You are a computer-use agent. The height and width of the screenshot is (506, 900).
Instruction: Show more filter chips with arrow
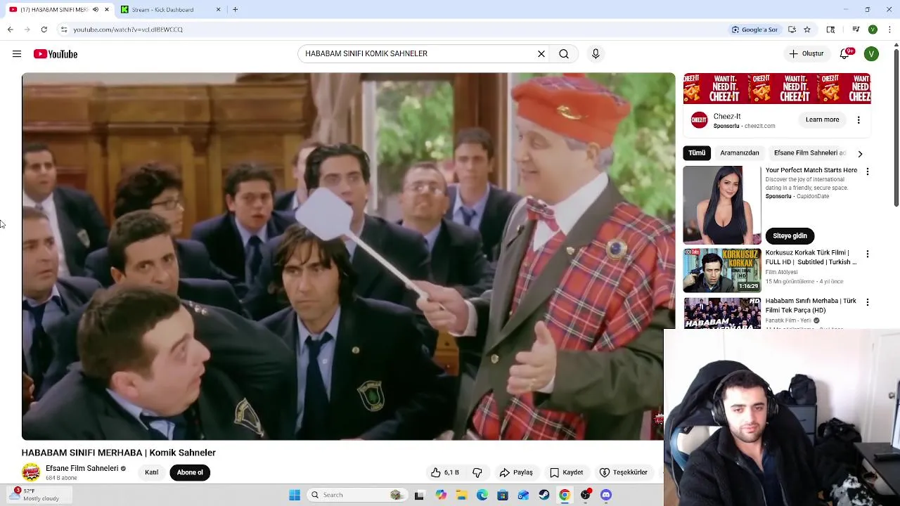[x=860, y=153]
